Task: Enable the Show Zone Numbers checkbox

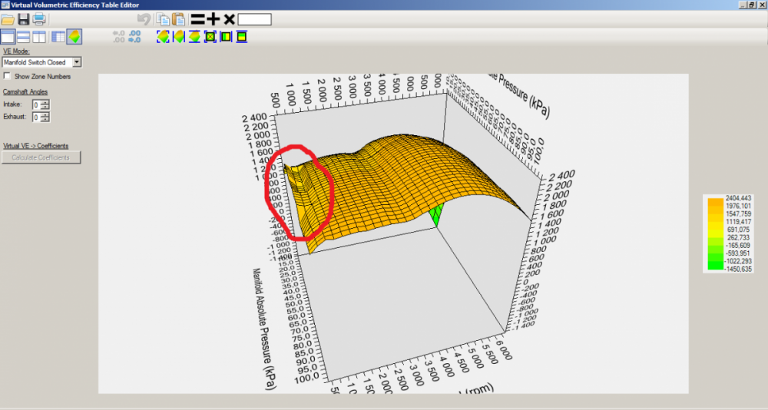Action: pos(8,76)
